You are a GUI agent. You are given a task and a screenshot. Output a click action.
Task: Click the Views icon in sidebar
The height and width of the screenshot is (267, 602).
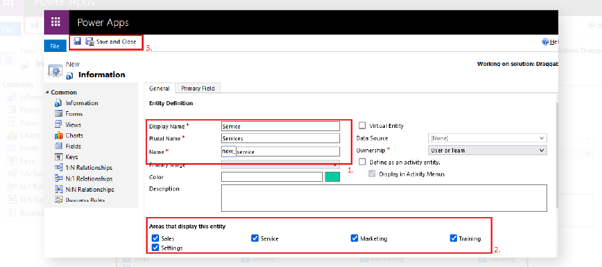click(58, 125)
